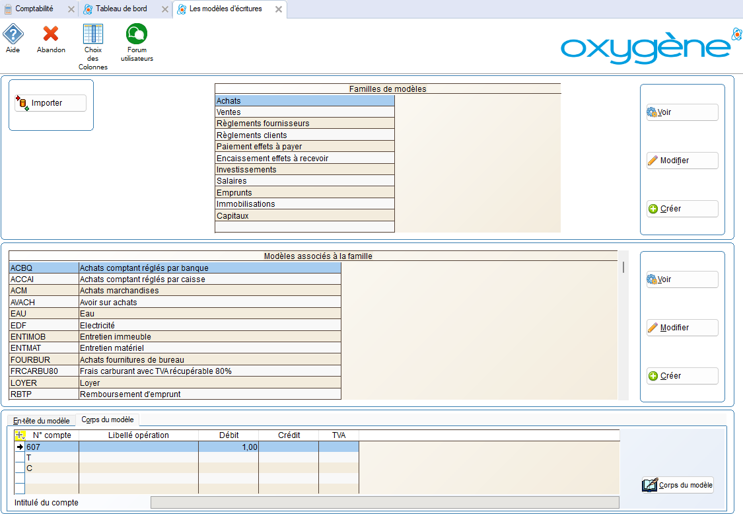Click Créer in the Familles de modèles panel
Screen dimensions: 743x514
click(x=682, y=209)
